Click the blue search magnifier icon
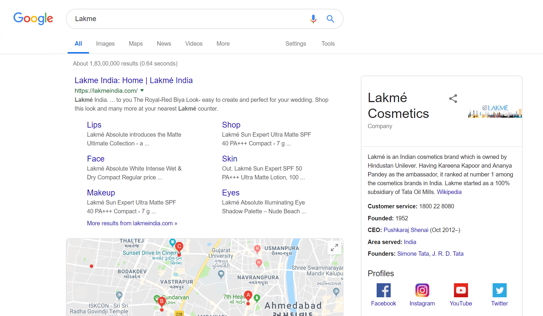Viewport: 543px width, 316px height. (x=330, y=19)
